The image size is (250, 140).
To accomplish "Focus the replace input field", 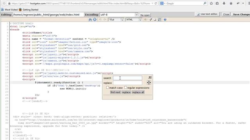I will (127, 83).
